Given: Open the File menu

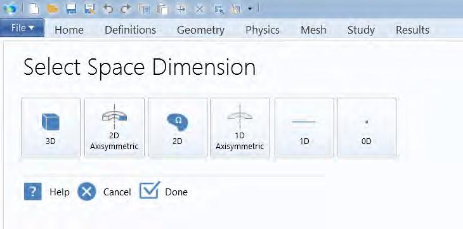Looking at the screenshot, I should (22, 28).
